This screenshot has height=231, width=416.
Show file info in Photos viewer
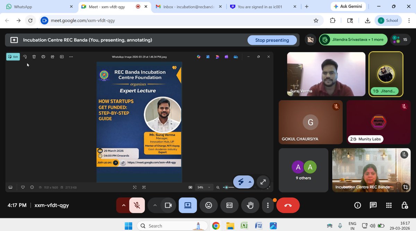click(32, 187)
